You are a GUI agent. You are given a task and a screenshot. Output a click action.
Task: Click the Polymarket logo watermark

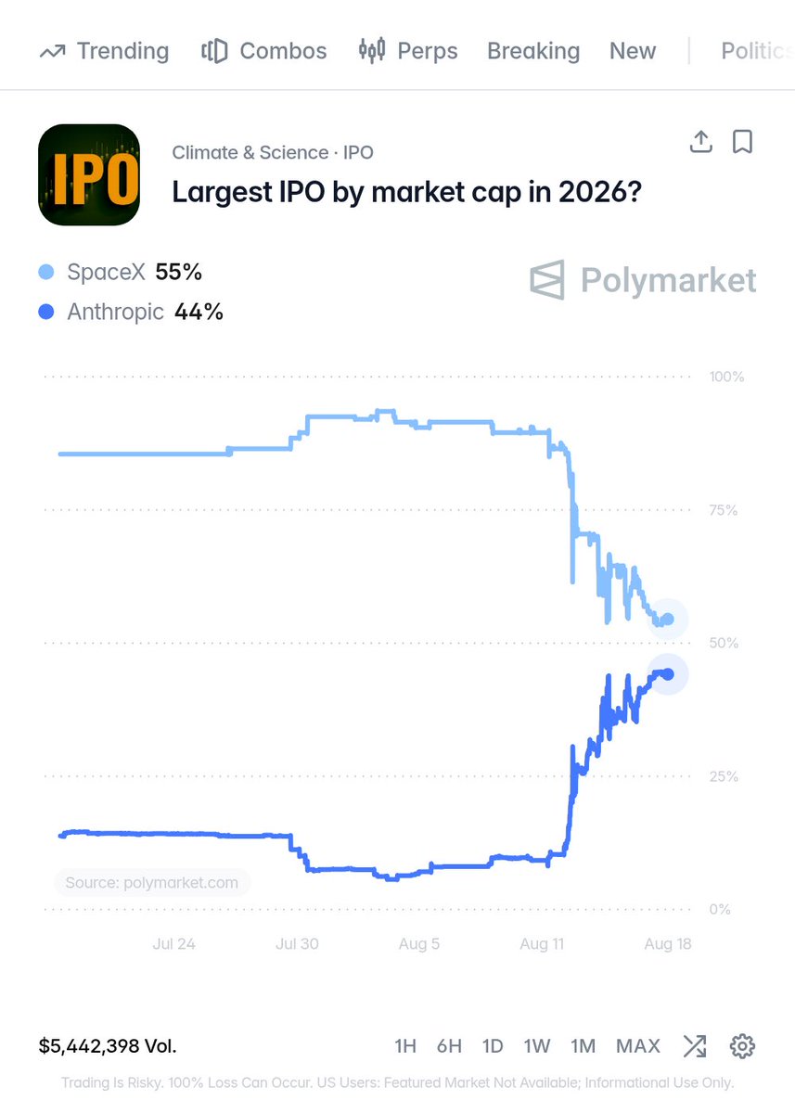(643, 279)
